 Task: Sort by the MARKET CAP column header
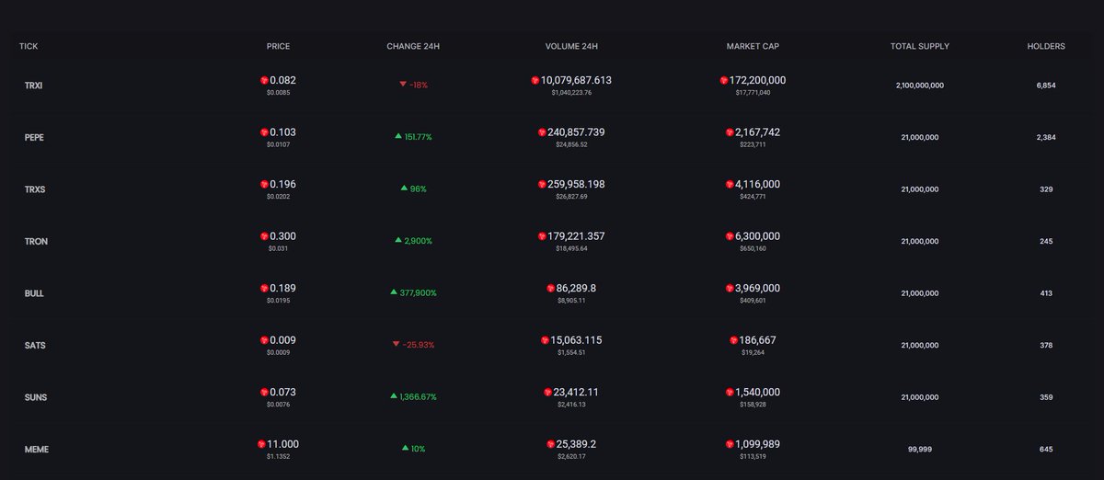tap(753, 46)
